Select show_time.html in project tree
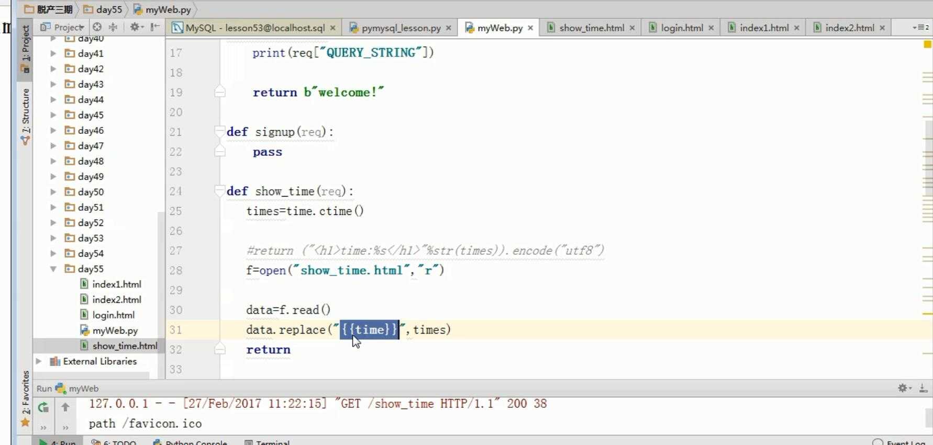933x445 pixels. [119, 346]
